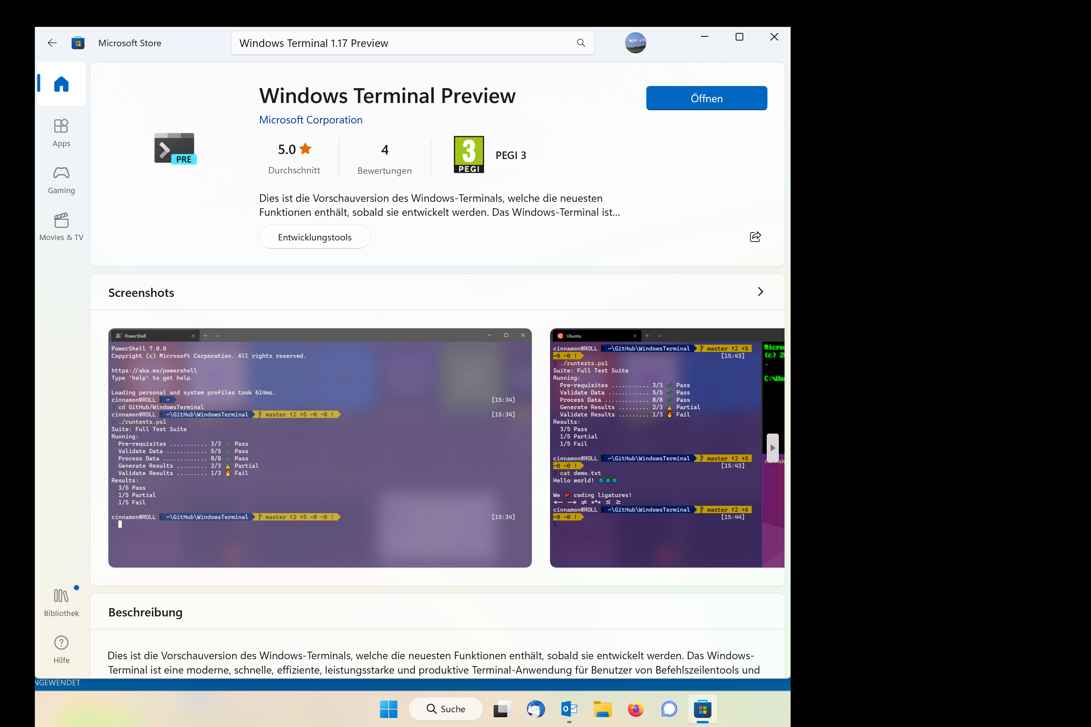Open the Hilfe help page
The width and height of the screenshot is (1091, 727).
[x=61, y=650]
